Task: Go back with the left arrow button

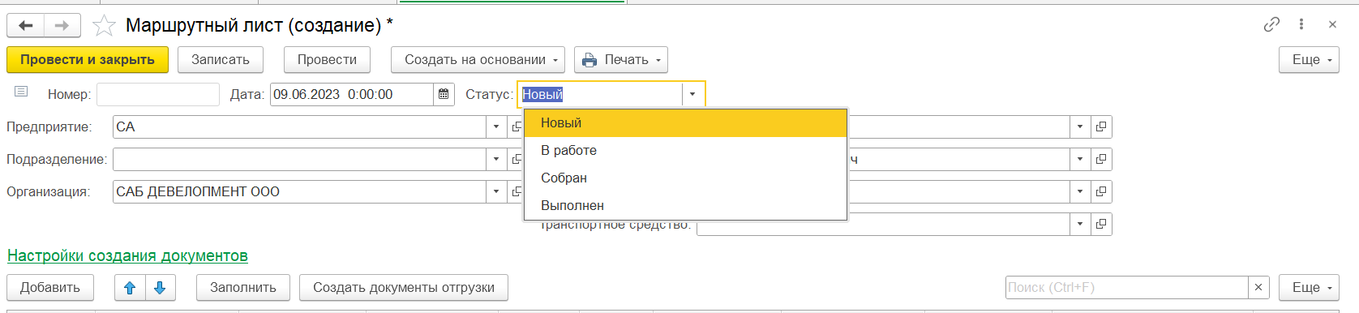Action: 25,25
